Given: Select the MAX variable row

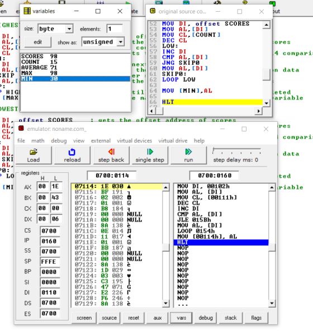Looking at the screenshot, I should point(75,73).
